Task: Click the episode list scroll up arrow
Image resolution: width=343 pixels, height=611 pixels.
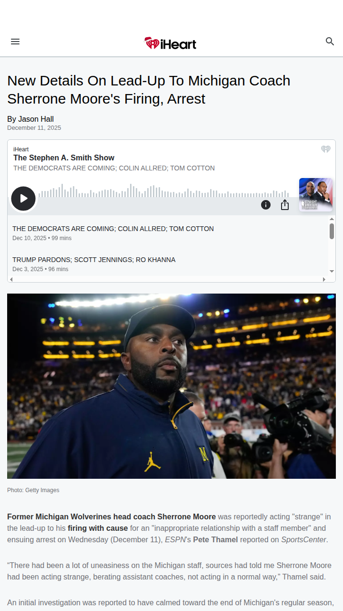Action: click(332, 219)
